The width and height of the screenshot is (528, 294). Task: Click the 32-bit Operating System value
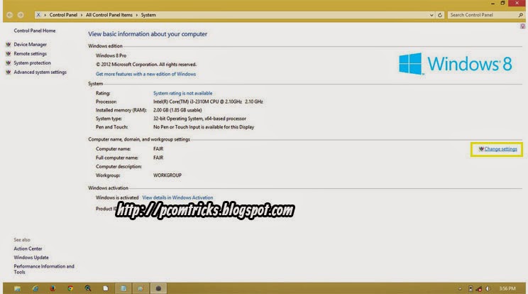199,119
